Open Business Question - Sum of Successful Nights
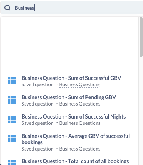Viewport: 143px width, 165px height. pos(74,117)
